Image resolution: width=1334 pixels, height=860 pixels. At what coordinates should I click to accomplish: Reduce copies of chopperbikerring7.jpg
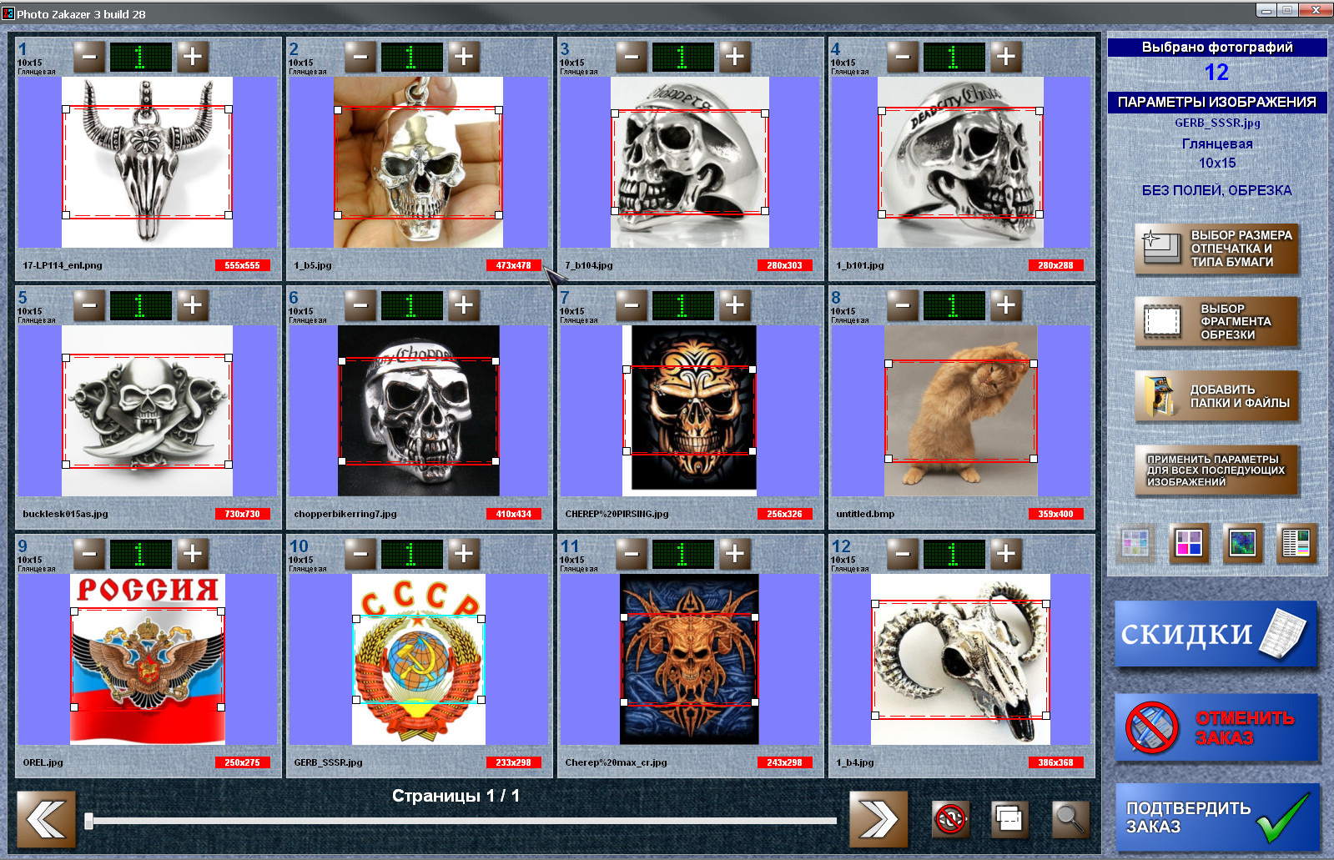[360, 305]
